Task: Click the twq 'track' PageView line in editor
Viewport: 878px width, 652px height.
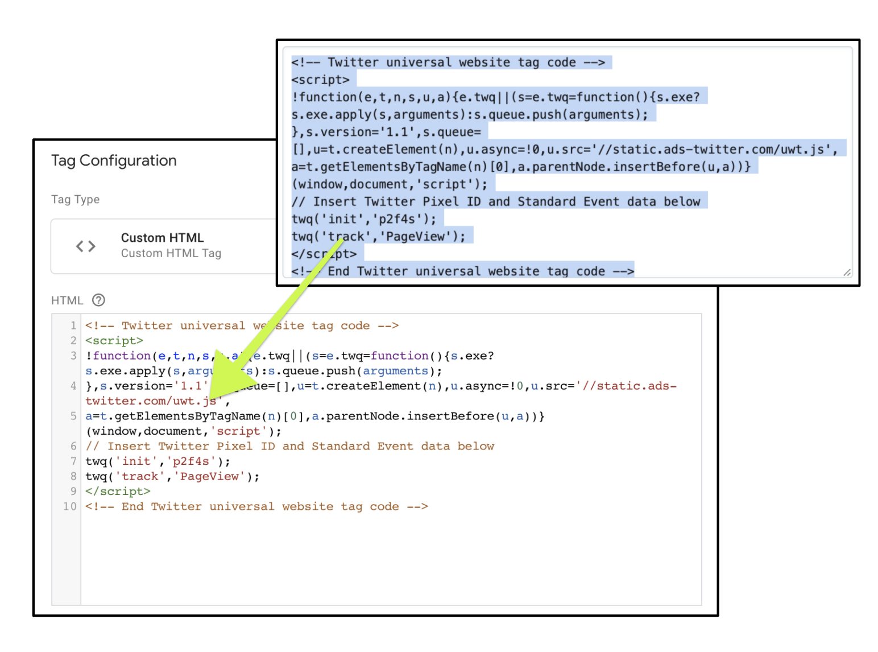Action: [x=172, y=476]
